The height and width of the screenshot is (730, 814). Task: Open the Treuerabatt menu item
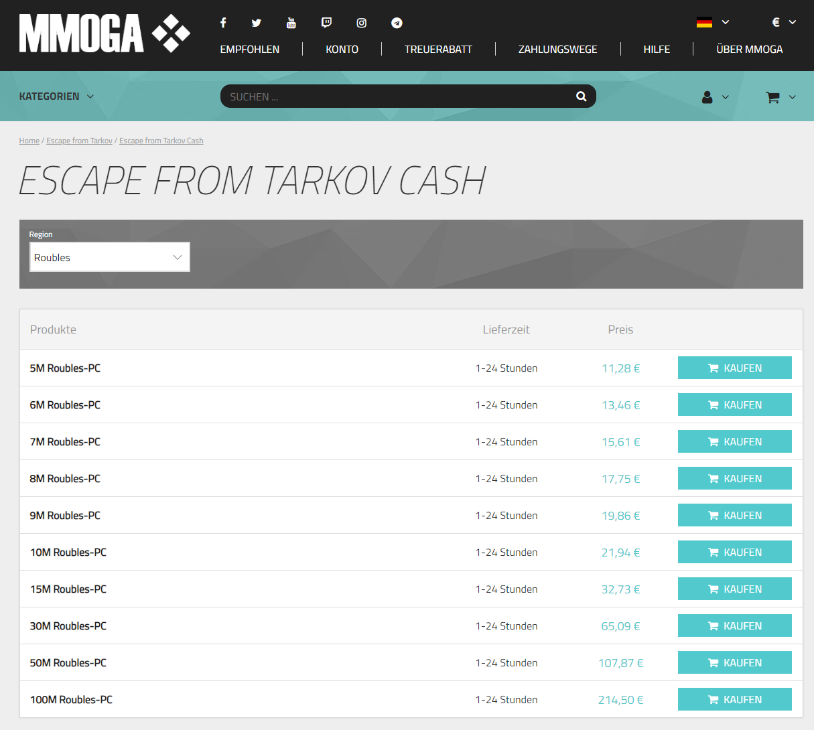[x=438, y=49]
